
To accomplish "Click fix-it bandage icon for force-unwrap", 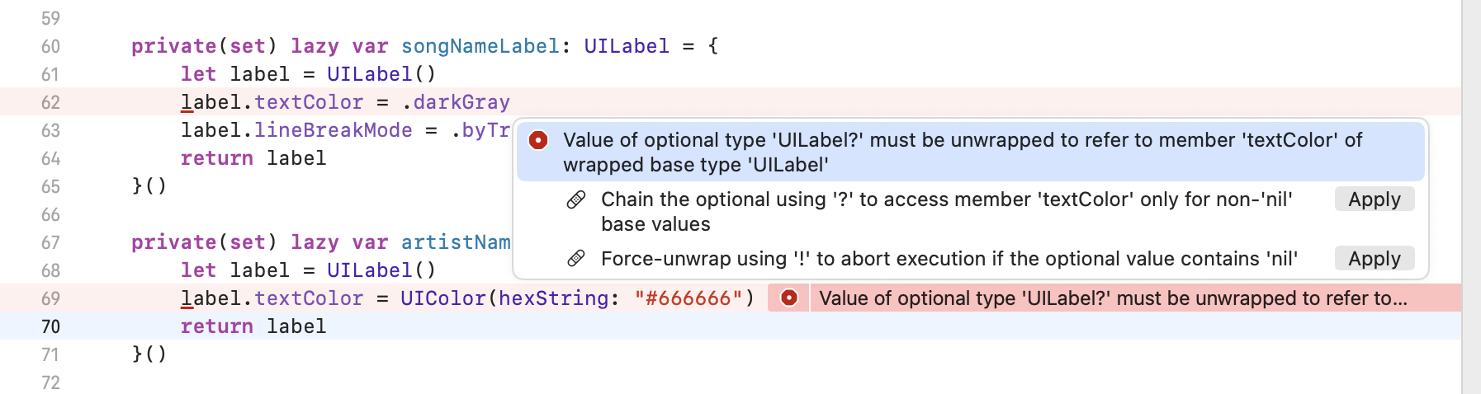I will pos(576,259).
